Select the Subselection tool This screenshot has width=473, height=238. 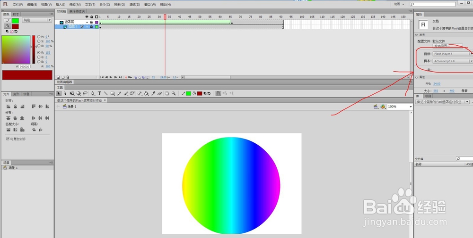pos(65,93)
